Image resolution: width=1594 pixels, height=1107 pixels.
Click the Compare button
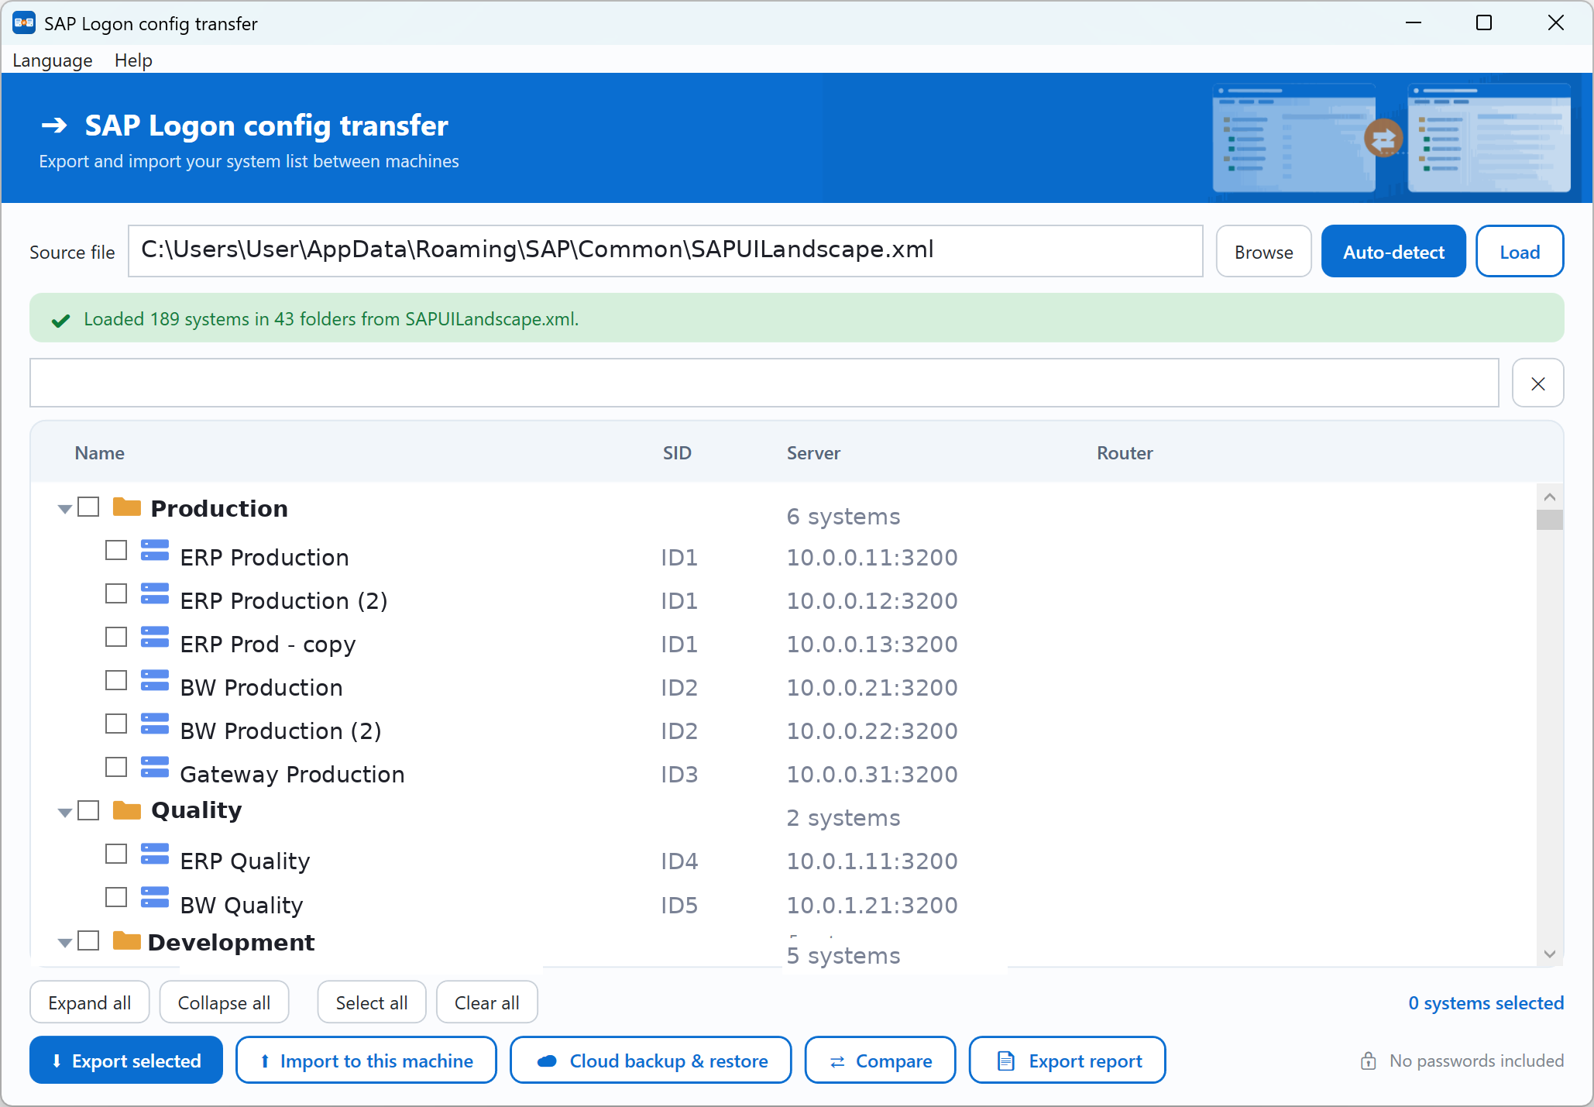(x=881, y=1061)
